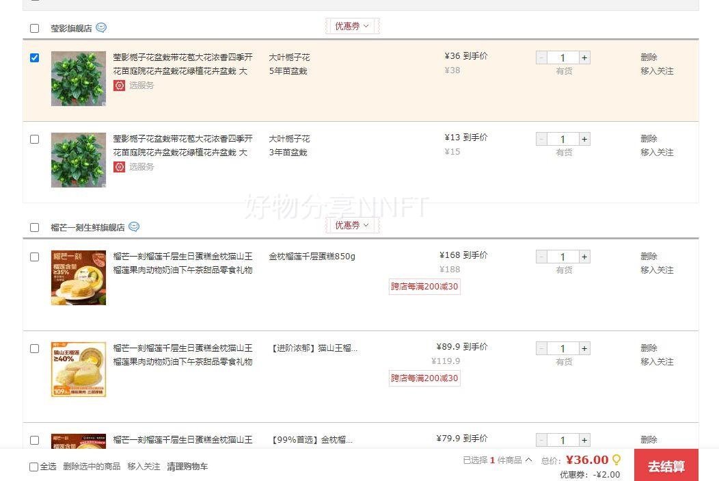The height and width of the screenshot is (481, 719).
Task: Click chat icon beside 榴芒一刻生鲜旗舰店
Action: pyautogui.click(x=134, y=227)
